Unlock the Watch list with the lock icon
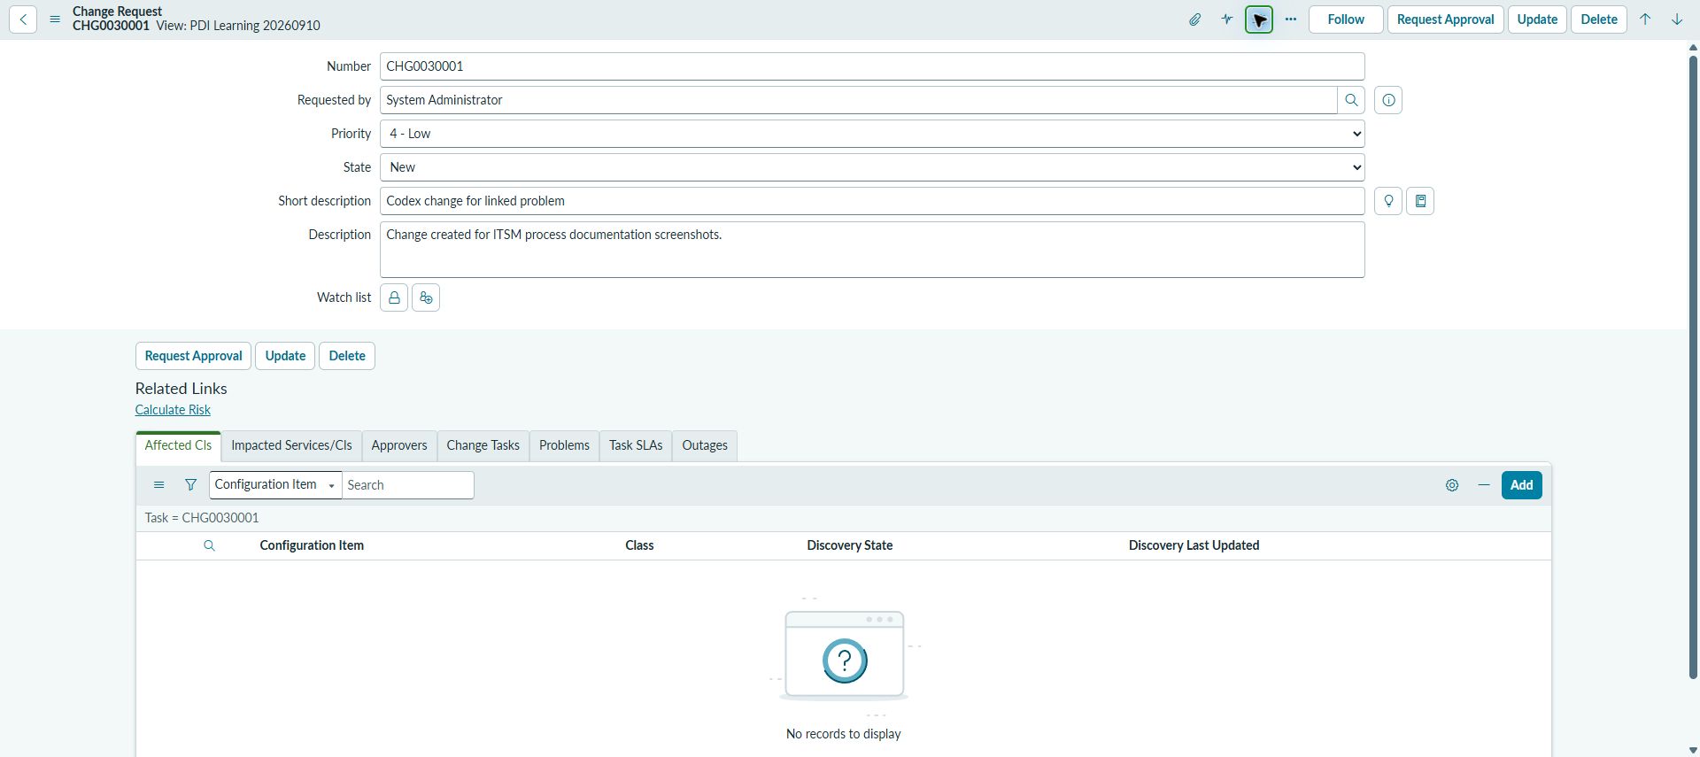The height and width of the screenshot is (757, 1700). (x=394, y=297)
